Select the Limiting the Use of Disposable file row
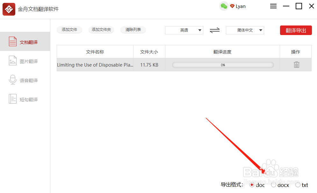 96,65
